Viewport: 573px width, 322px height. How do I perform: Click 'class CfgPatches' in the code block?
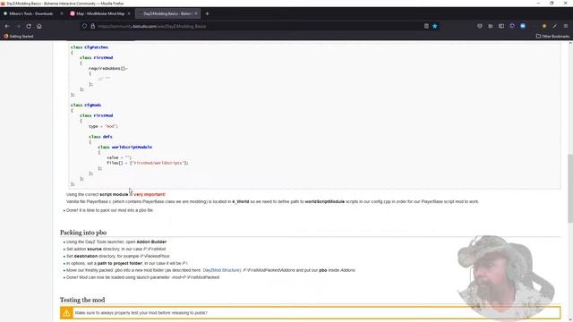point(90,47)
